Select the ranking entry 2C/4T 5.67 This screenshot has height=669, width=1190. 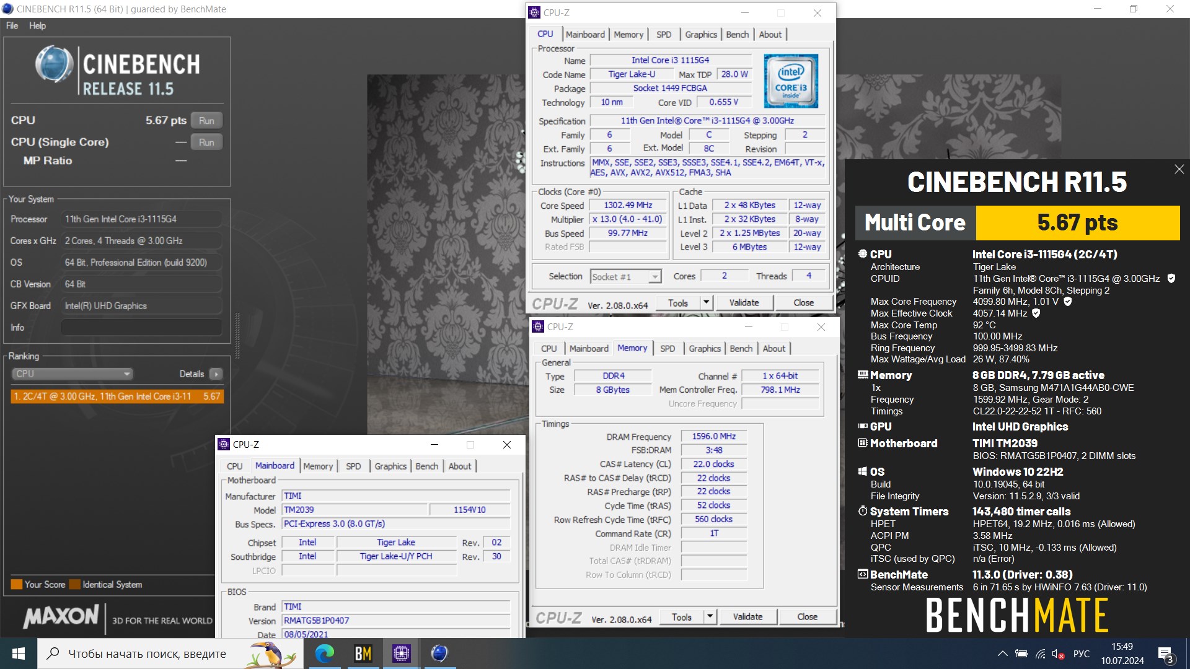117,396
